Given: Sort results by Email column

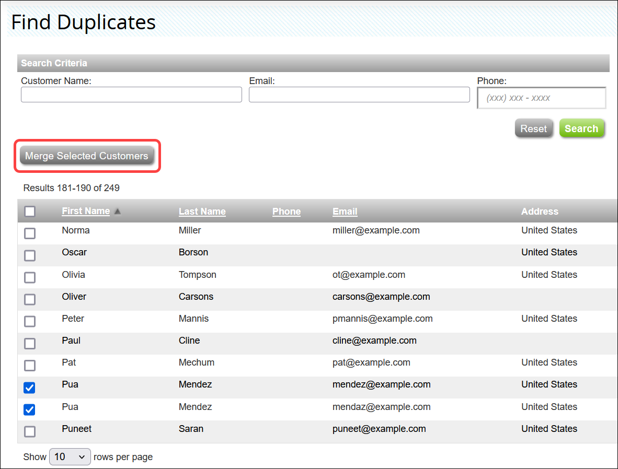Looking at the screenshot, I should [345, 212].
